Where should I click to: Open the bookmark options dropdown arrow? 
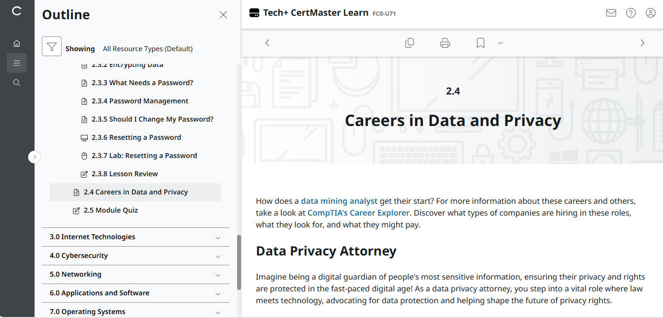point(500,43)
